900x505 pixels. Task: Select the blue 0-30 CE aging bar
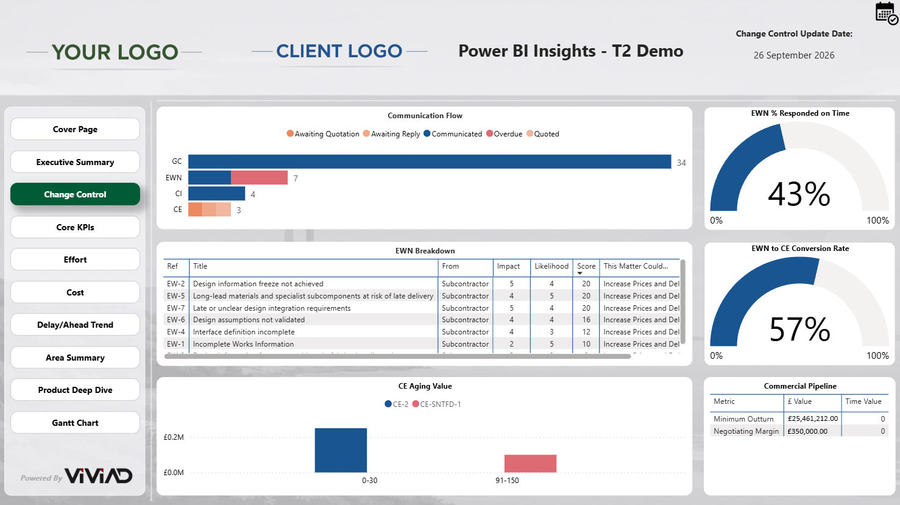pos(341,450)
